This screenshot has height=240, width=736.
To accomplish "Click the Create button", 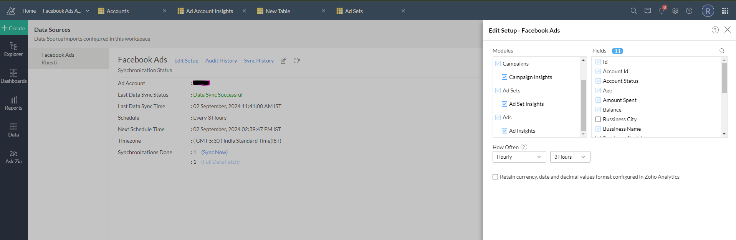I will [14, 28].
